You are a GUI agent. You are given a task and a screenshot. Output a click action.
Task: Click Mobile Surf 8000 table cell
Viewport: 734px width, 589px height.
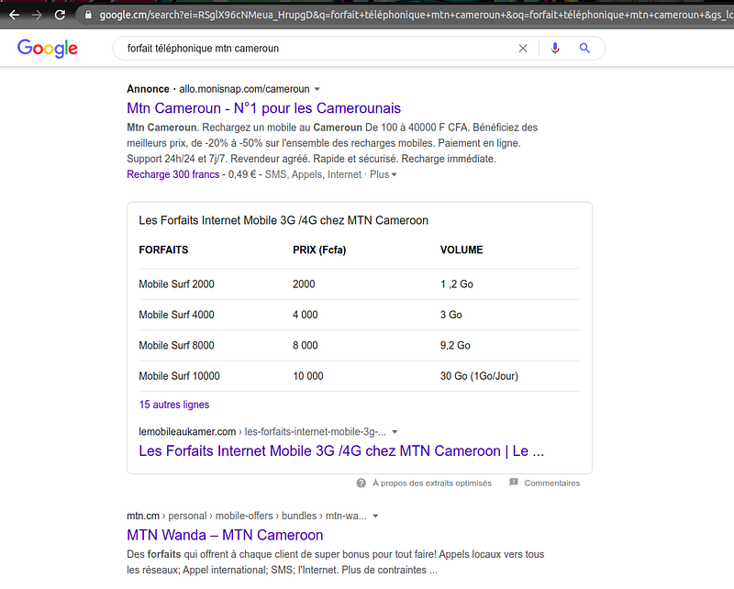click(176, 346)
